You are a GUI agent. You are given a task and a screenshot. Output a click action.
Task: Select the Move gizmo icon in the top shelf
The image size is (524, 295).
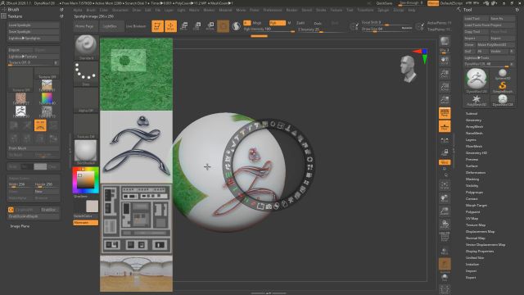point(183,26)
